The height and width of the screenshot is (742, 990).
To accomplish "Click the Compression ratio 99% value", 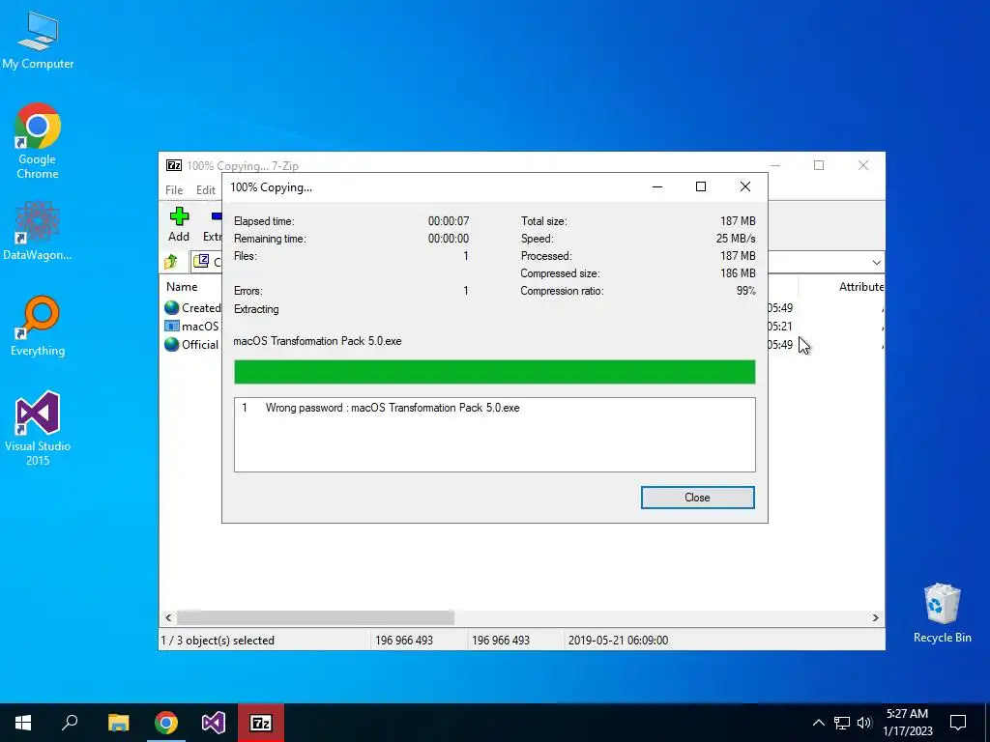I will 745,291.
